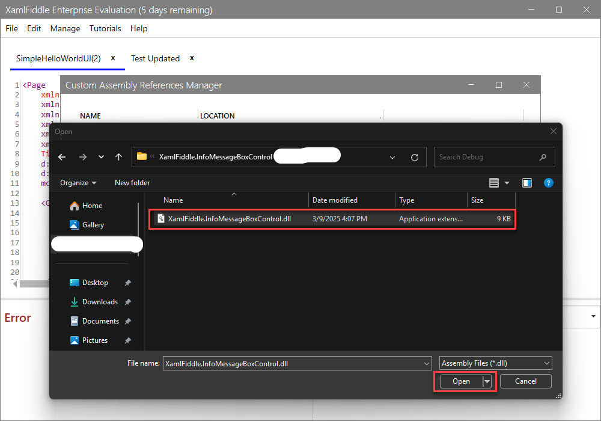
Task: Navigate to Documents folder
Action: (95, 321)
